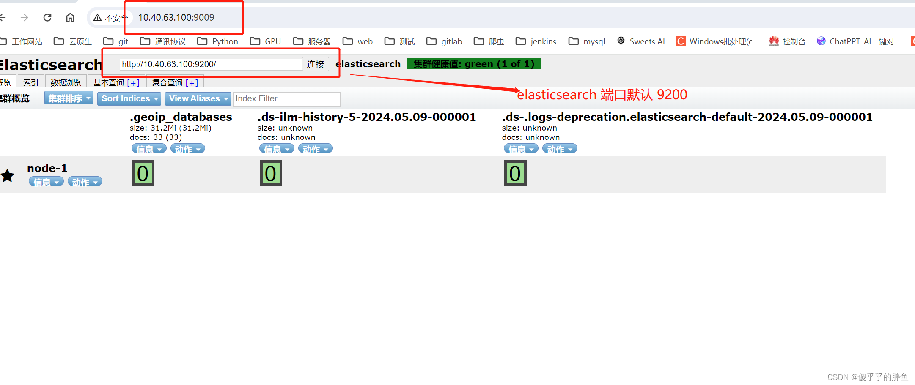Click the browser forward arrow
Viewport: 915px width, 385px height.
(25, 17)
